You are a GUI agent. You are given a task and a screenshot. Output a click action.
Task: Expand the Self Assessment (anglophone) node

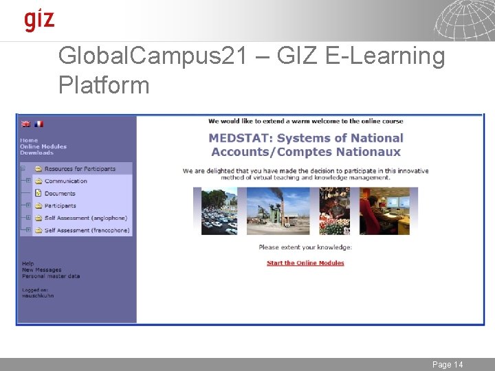pos(28,217)
